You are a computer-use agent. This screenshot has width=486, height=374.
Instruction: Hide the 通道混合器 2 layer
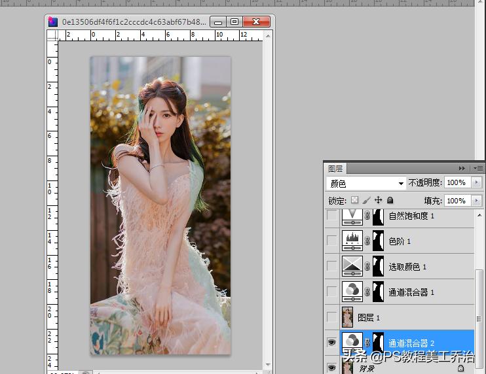pyautogui.click(x=333, y=342)
